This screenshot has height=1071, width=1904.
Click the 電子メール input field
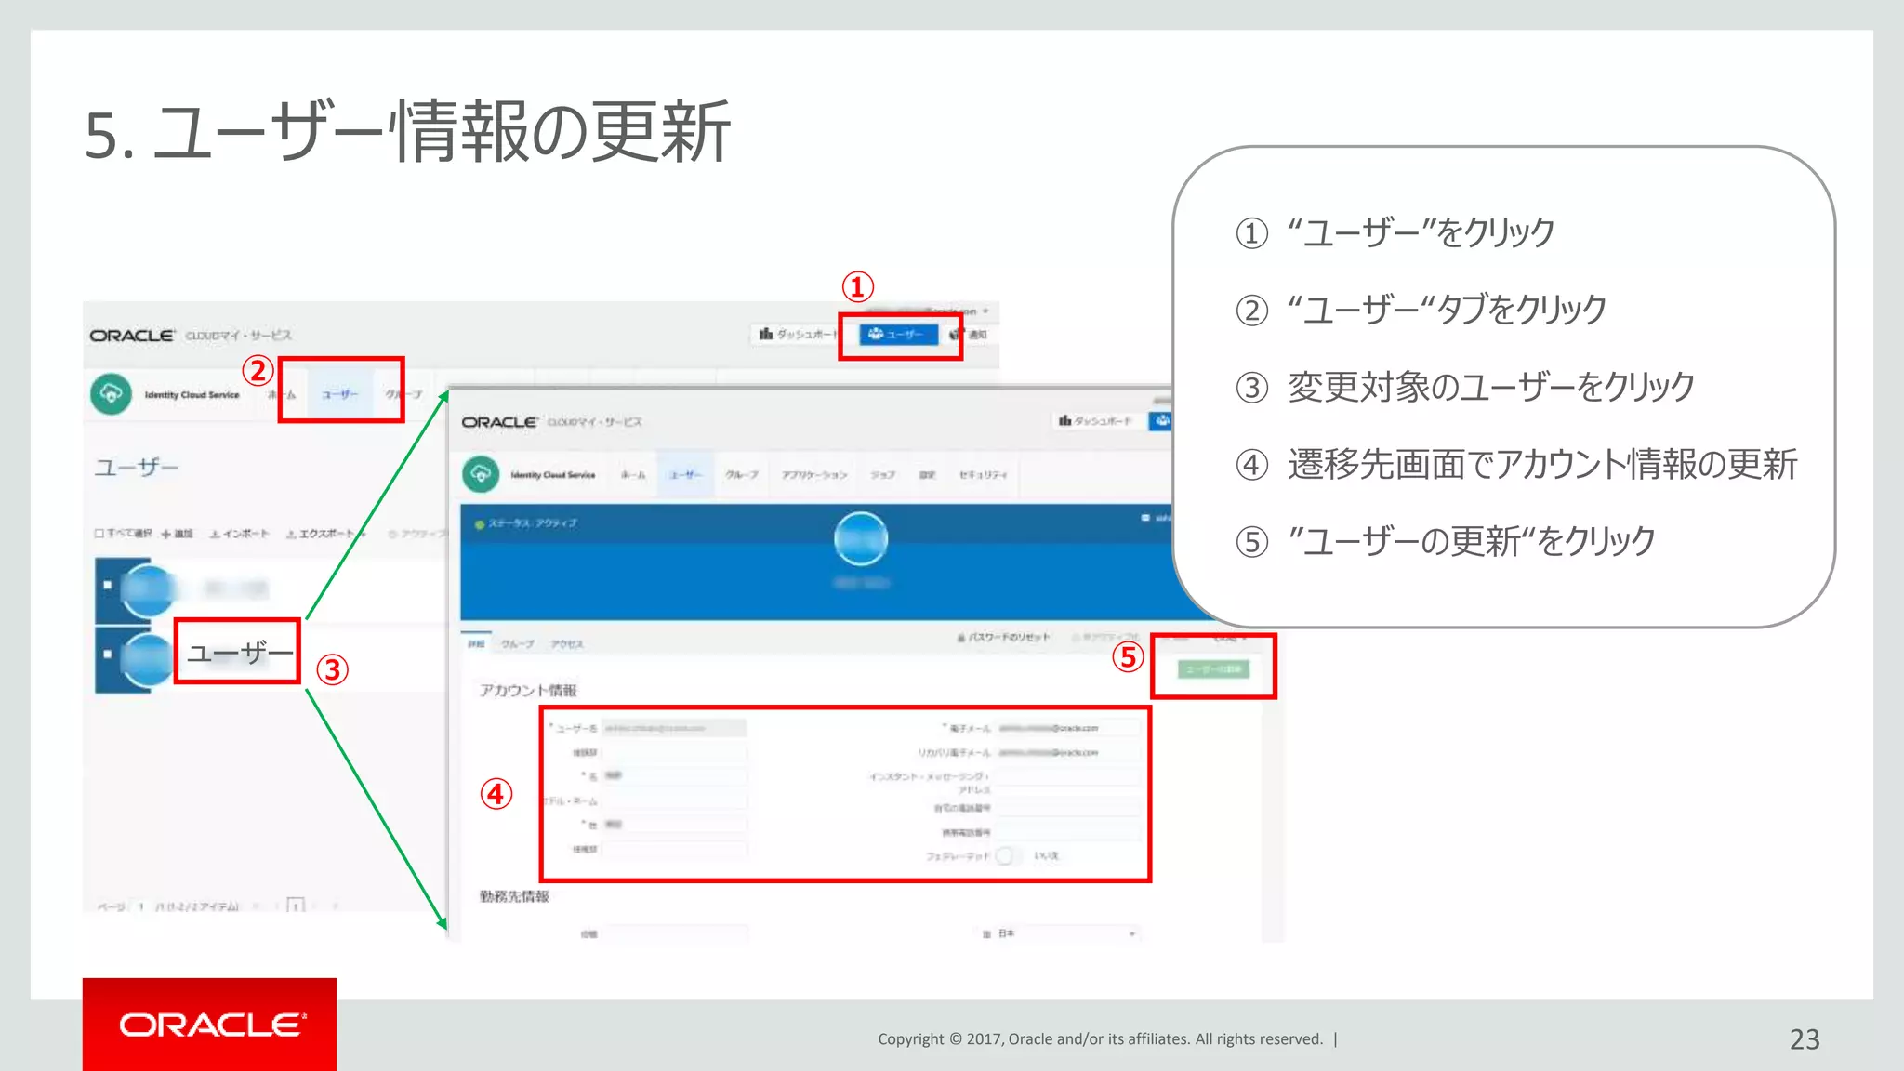(1068, 728)
